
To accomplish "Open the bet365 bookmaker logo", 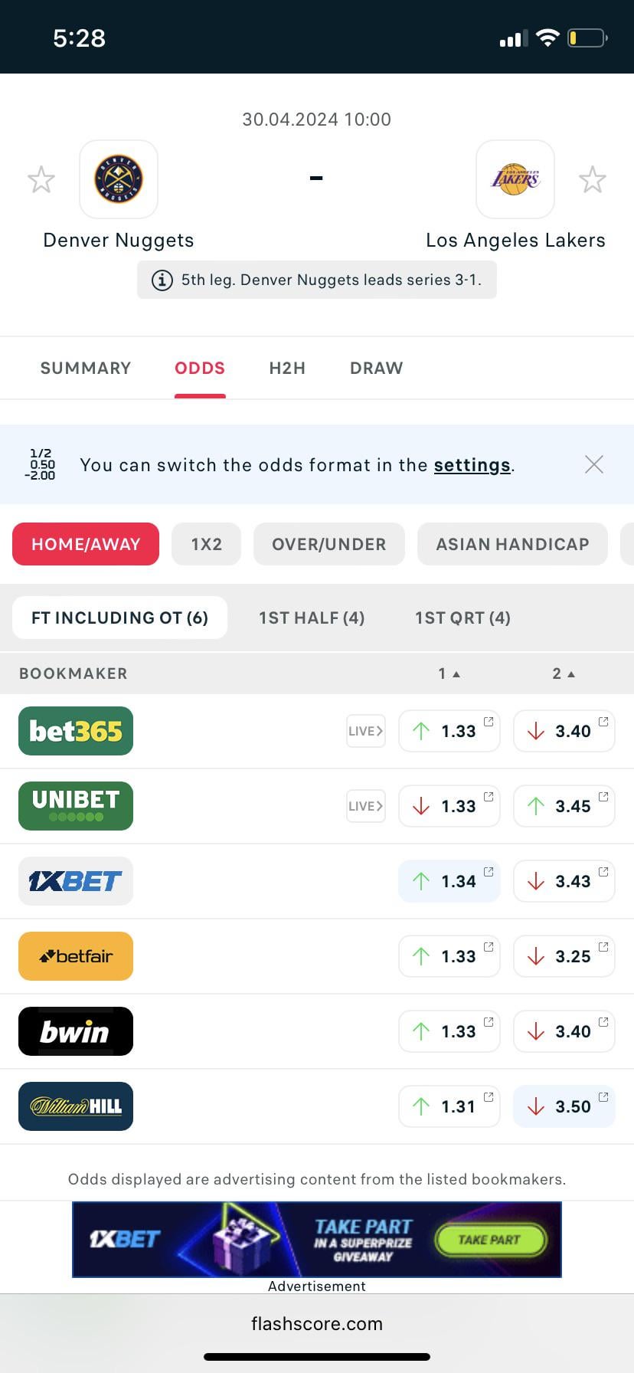I will tap(76, 731).
